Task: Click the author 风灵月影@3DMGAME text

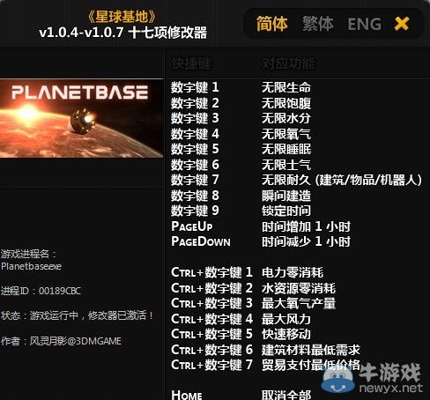Action: click(x=76, y=341)
